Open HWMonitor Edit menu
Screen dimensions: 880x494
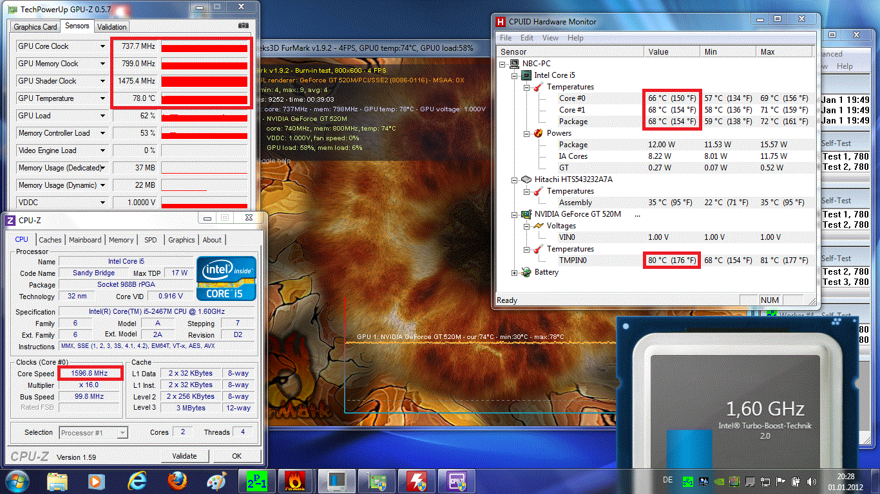(527, 38)
